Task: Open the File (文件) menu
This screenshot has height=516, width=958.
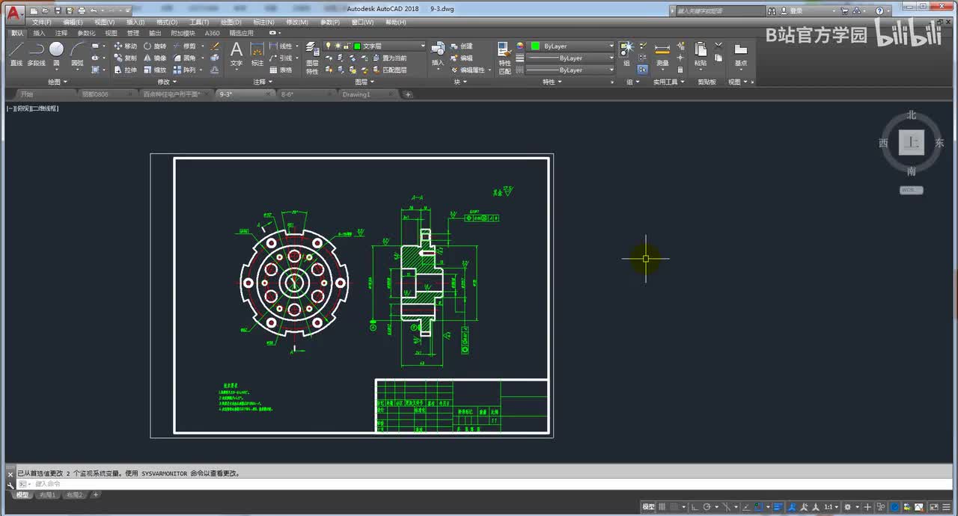Action: click(x=41, y=22)
